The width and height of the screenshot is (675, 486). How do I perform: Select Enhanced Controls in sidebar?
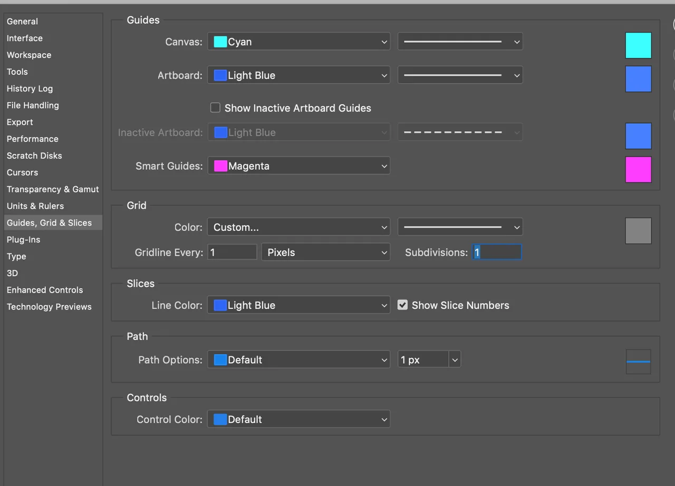click(45, 290)
